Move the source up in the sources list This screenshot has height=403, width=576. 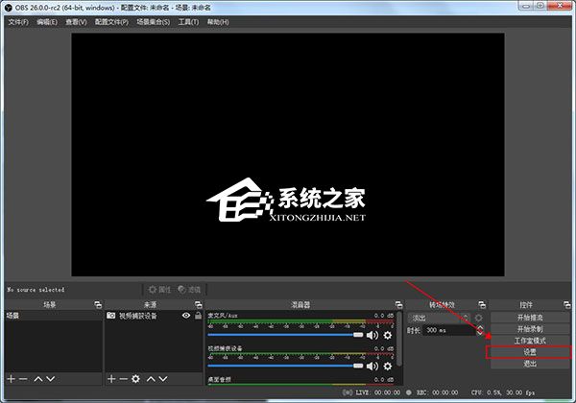(151, 379)
